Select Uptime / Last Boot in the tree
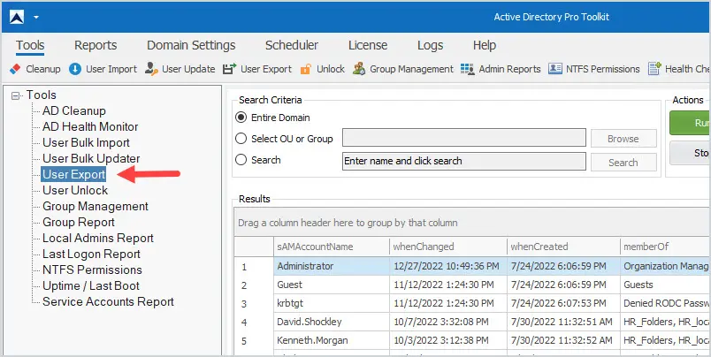This screenshot has height=357, width=711. coord(91,286)
